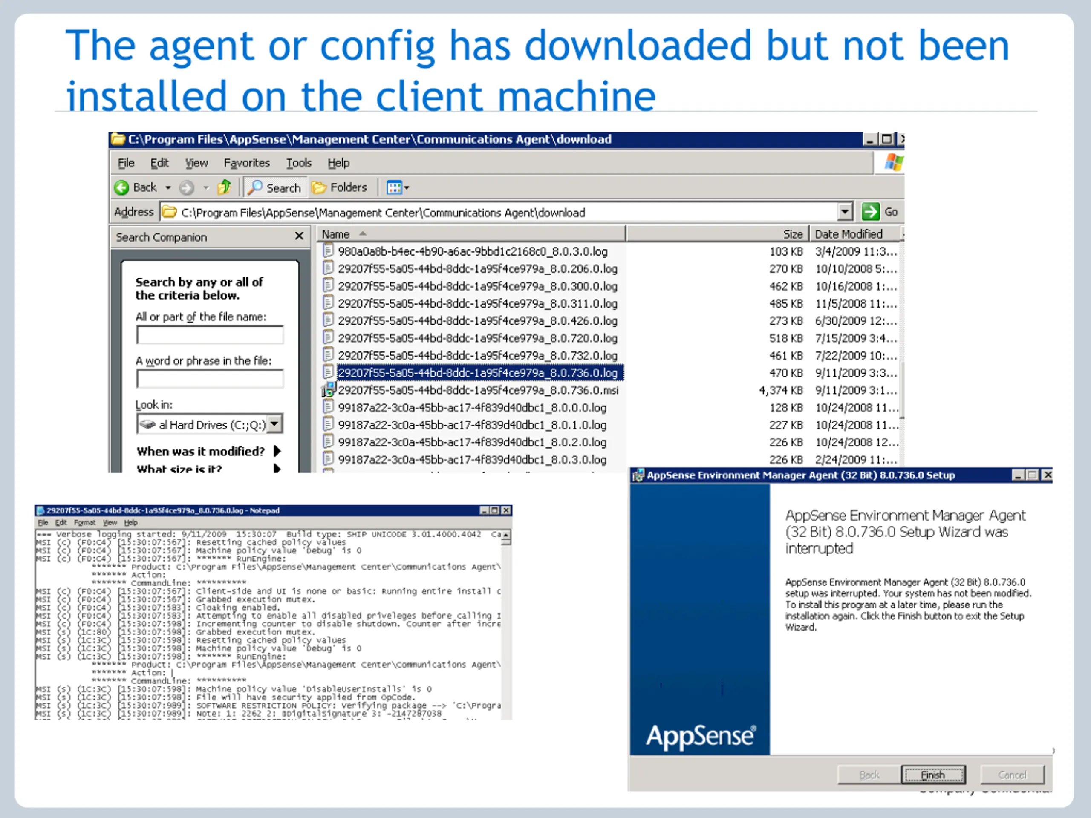Minimize the Explorer download window

point(870,140)
